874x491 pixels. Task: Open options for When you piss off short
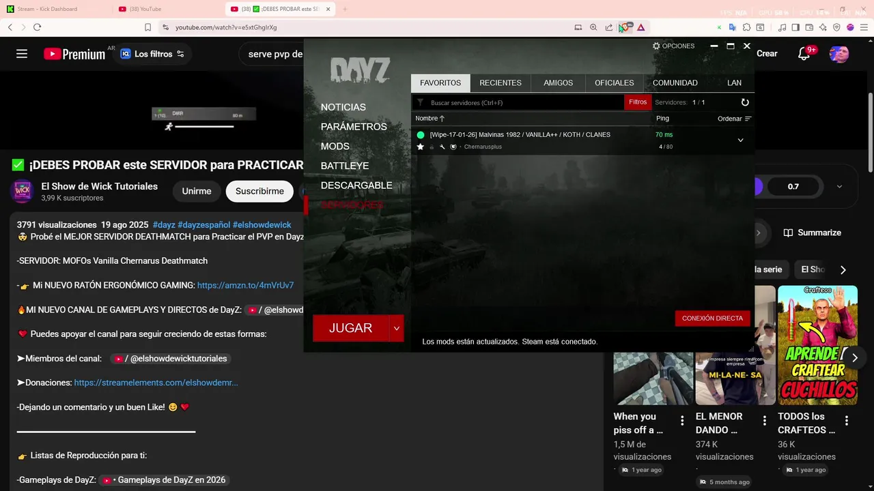click(x=681, y=421)
